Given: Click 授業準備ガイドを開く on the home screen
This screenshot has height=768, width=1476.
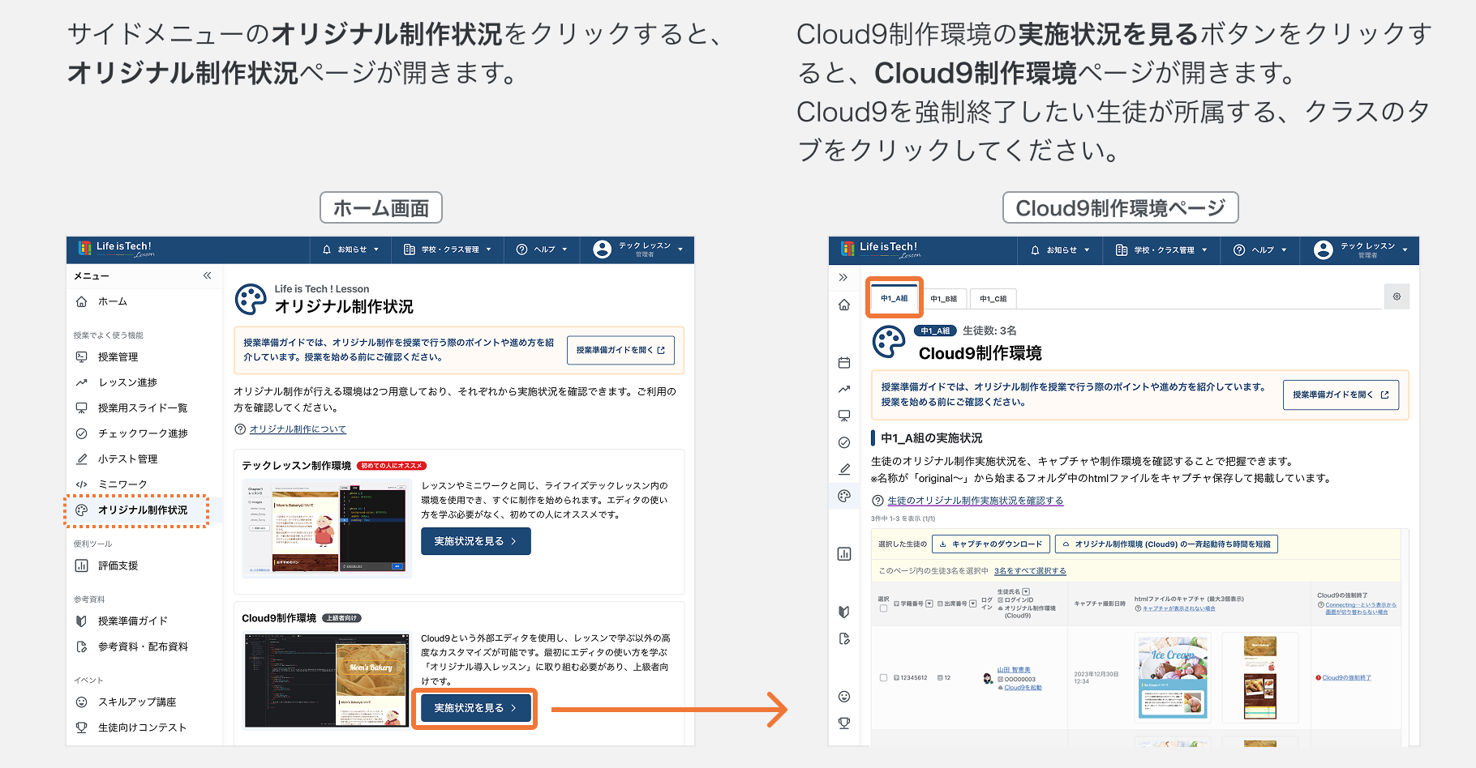Looking at the screenshot, I should point(620,350).
